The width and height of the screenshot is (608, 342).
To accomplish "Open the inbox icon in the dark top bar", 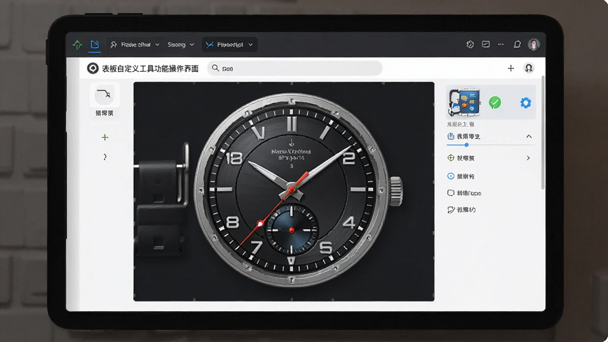I will (x=486, y=44).
